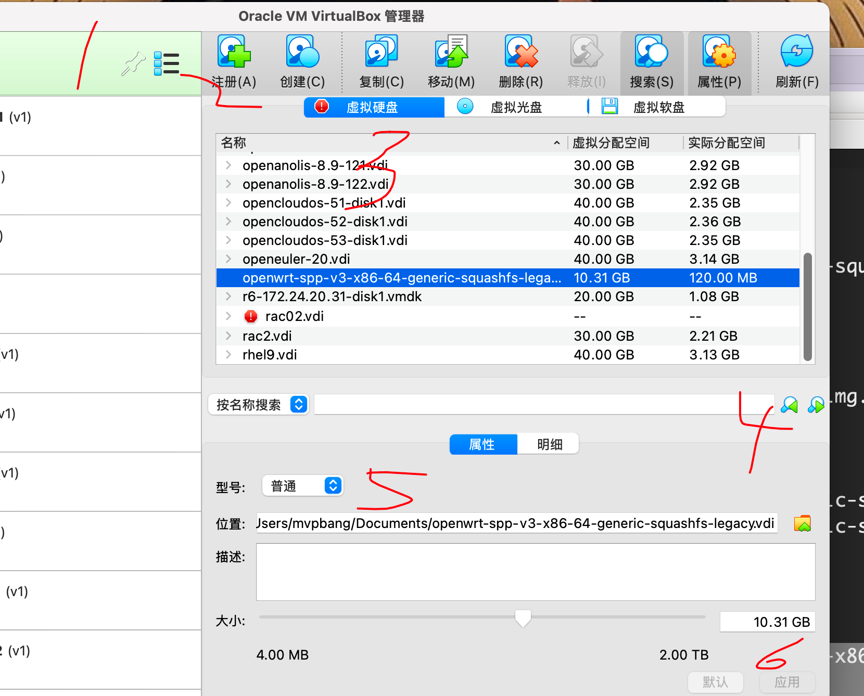Click the Default (默认) button
This screenshot has height=696, width=864.
(715, 682)
